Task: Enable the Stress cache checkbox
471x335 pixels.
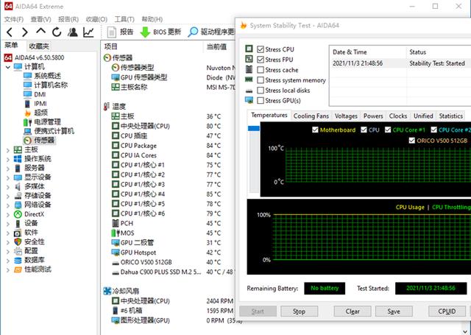Action: [x=260, y=70]
